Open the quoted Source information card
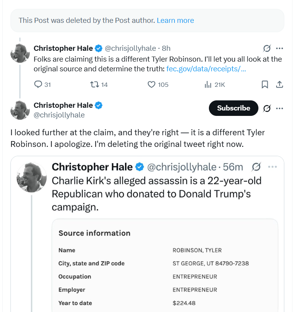Image resolution: width=294 pixels, height=312 pixels. point(165,265)
